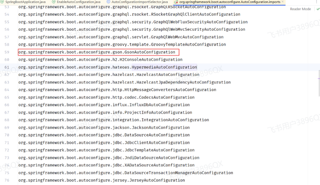Select the AutoConfigurationImportSelector.java tab
This screenshot has height=185, width=320.
pyautogui.click(x=138, y=2)
